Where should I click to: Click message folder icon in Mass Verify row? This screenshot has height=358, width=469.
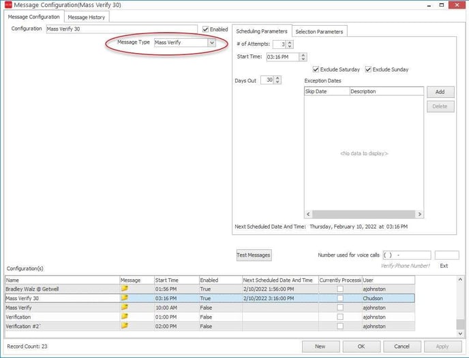[x=125, y=308]
